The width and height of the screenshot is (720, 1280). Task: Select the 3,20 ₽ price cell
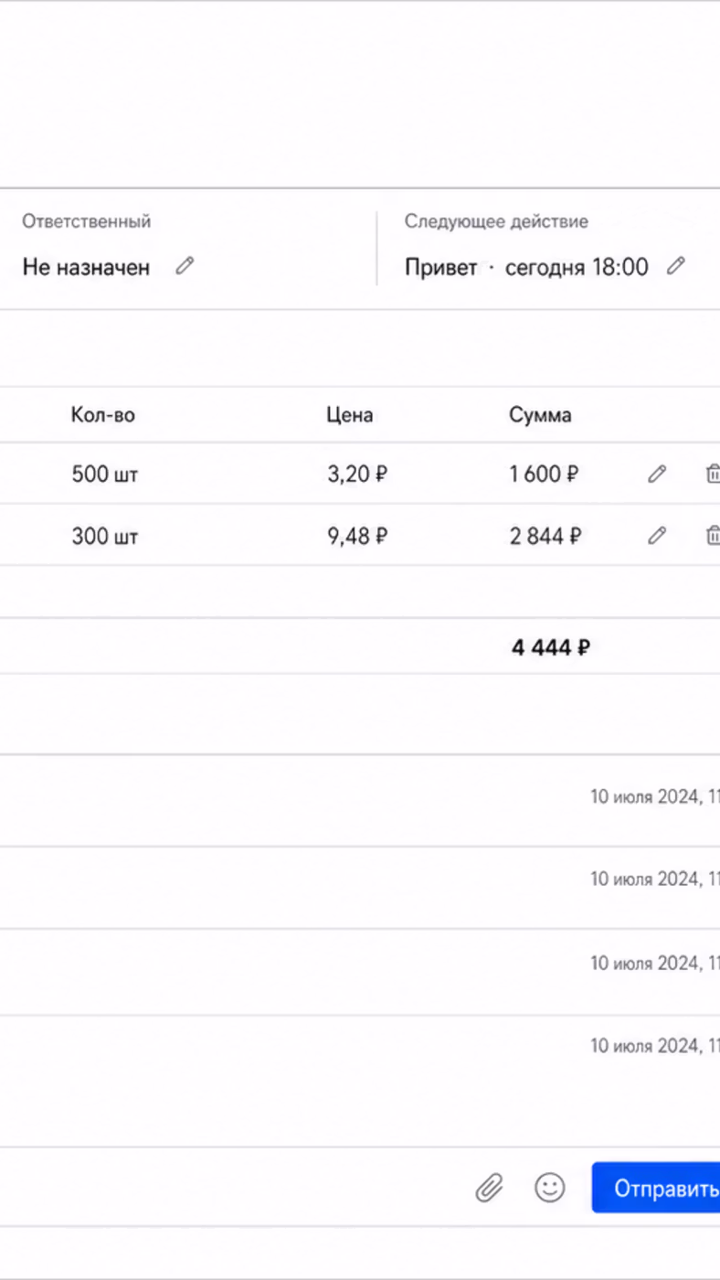357,475
